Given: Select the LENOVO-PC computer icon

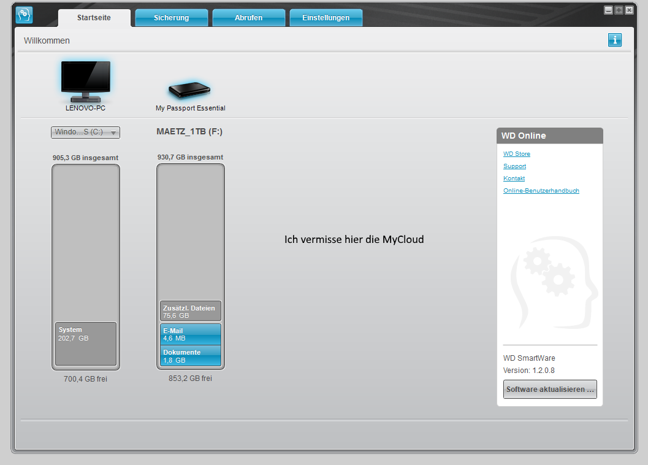Looking at the screenshot, I should pos(86,82).
